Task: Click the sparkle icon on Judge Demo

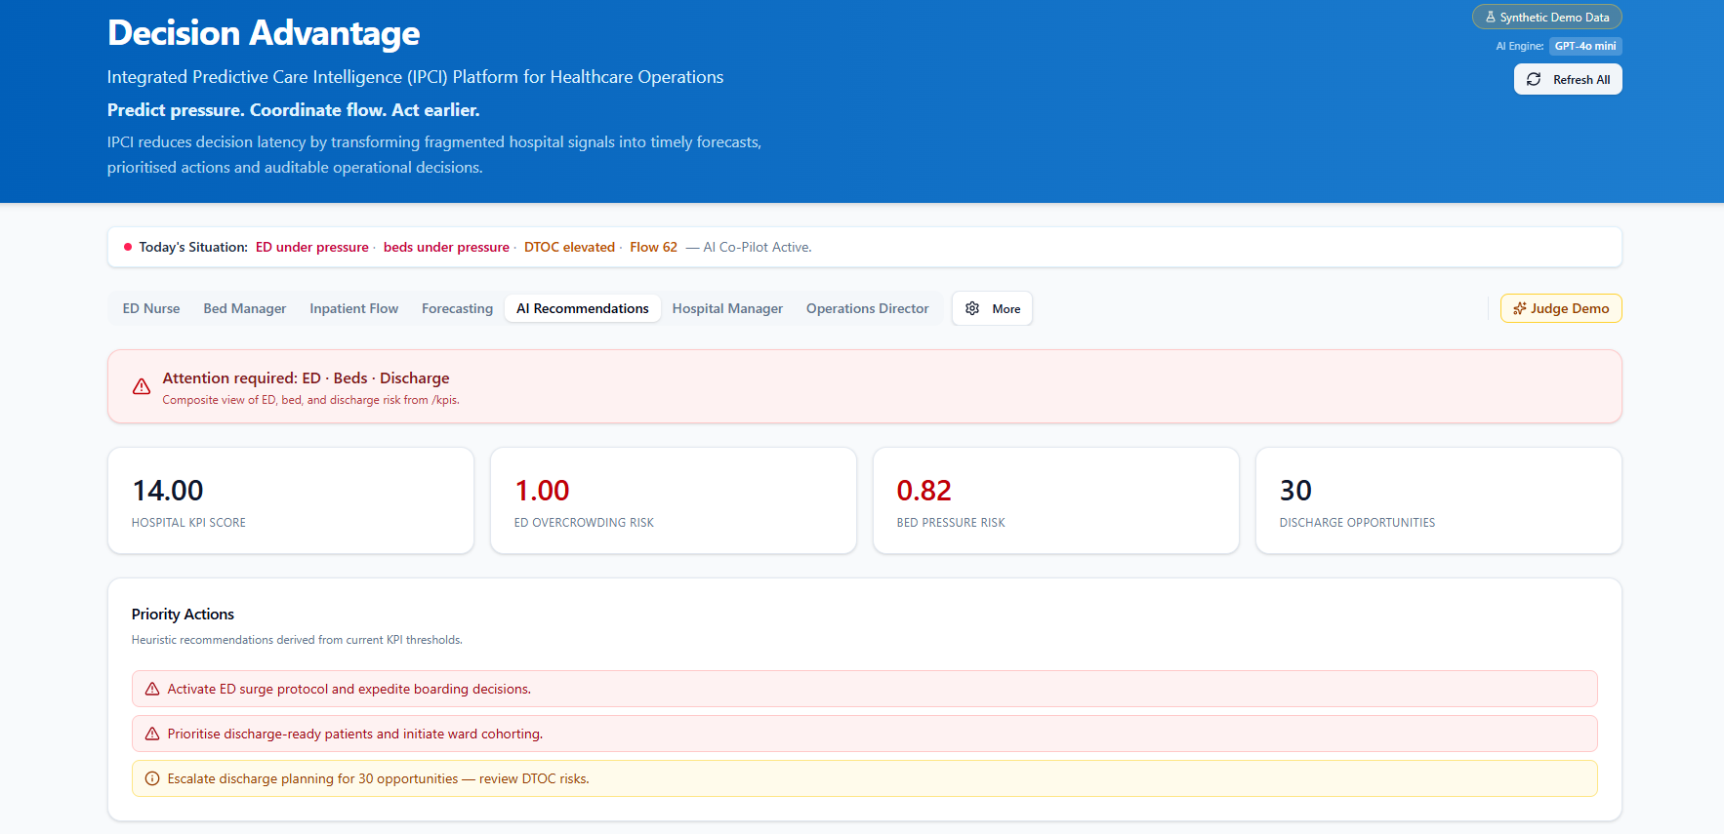Action: pos(1519,308)
